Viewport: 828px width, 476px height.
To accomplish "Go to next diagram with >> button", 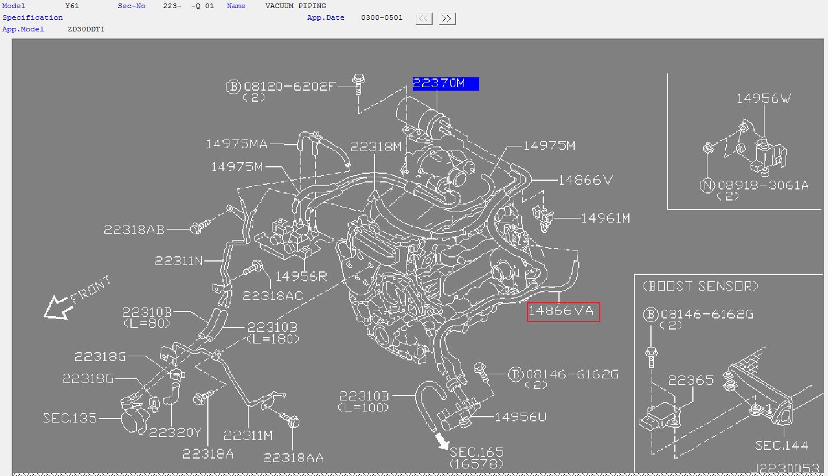I will [x=447, y=19].
